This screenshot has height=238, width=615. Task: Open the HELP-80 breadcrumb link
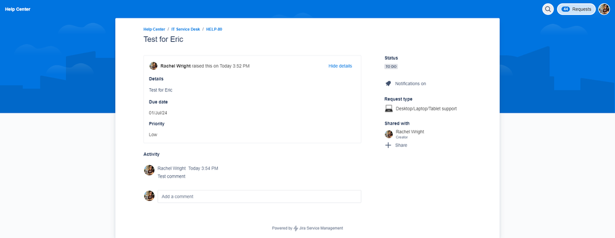coord(214,30)
